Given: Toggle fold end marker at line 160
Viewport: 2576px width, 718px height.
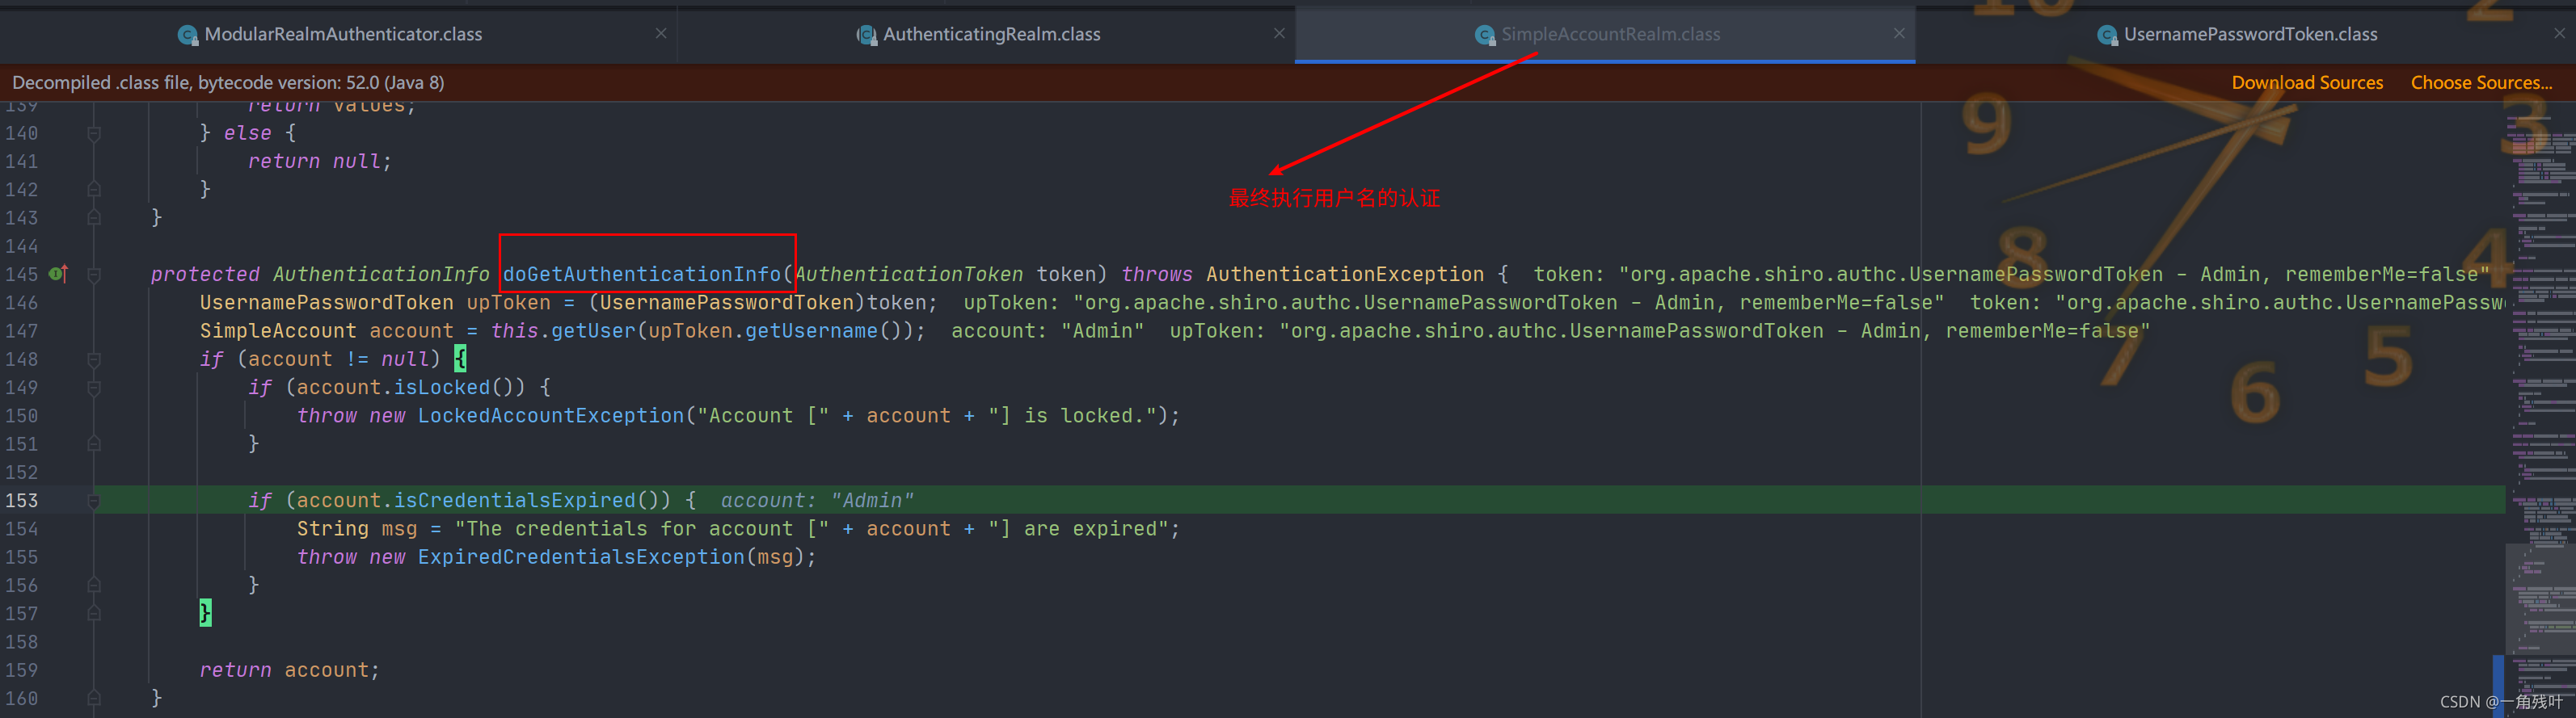Looking at the screenshot, I should 94,698.
